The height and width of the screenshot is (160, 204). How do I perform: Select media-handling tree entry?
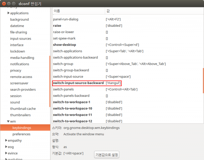[22, 58]
